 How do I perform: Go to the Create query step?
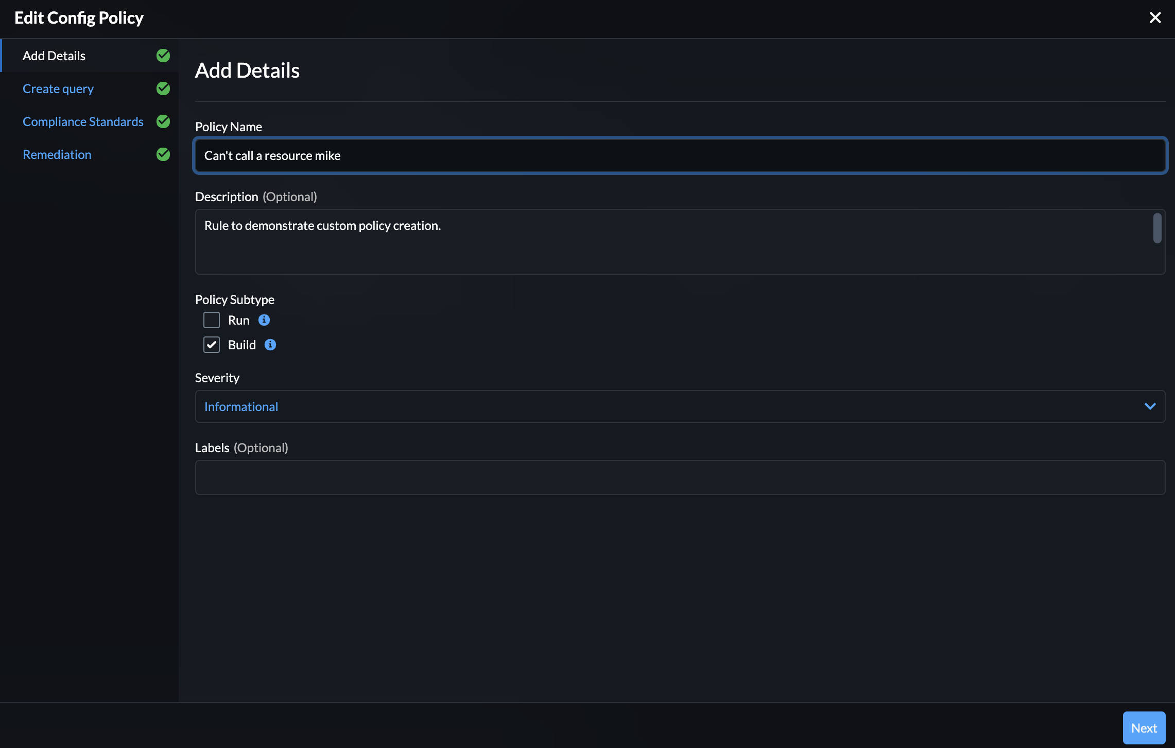[x=58, y=88]
